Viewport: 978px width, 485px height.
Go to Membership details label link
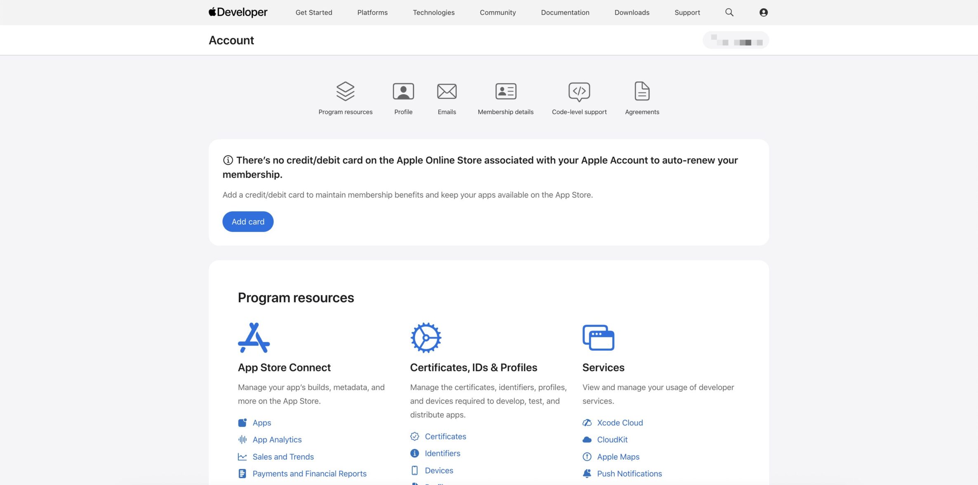pyautogui.click(x=505, y=112)
